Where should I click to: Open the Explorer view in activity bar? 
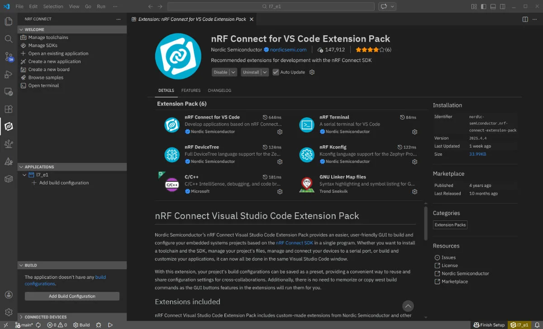(8, 21)
